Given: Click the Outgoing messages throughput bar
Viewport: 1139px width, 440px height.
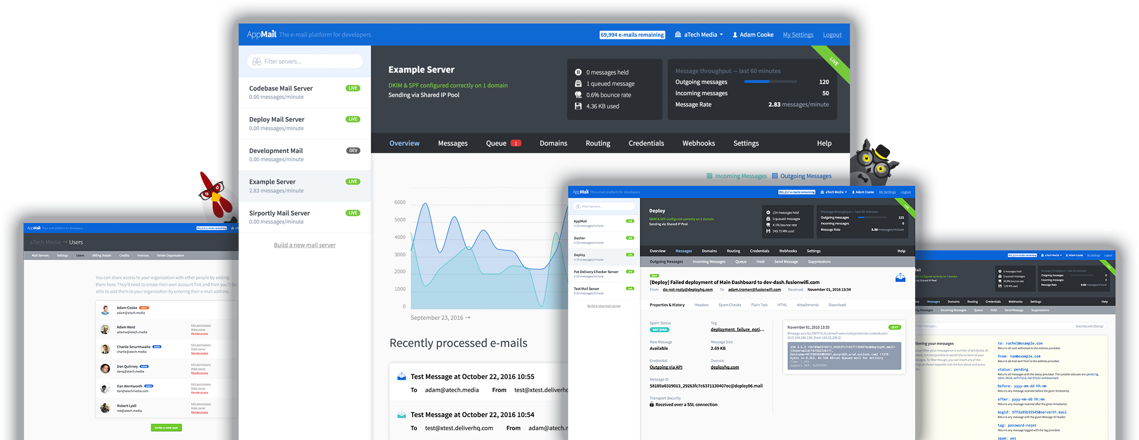Looking at the screenshot, I should (x=770, y=81).
